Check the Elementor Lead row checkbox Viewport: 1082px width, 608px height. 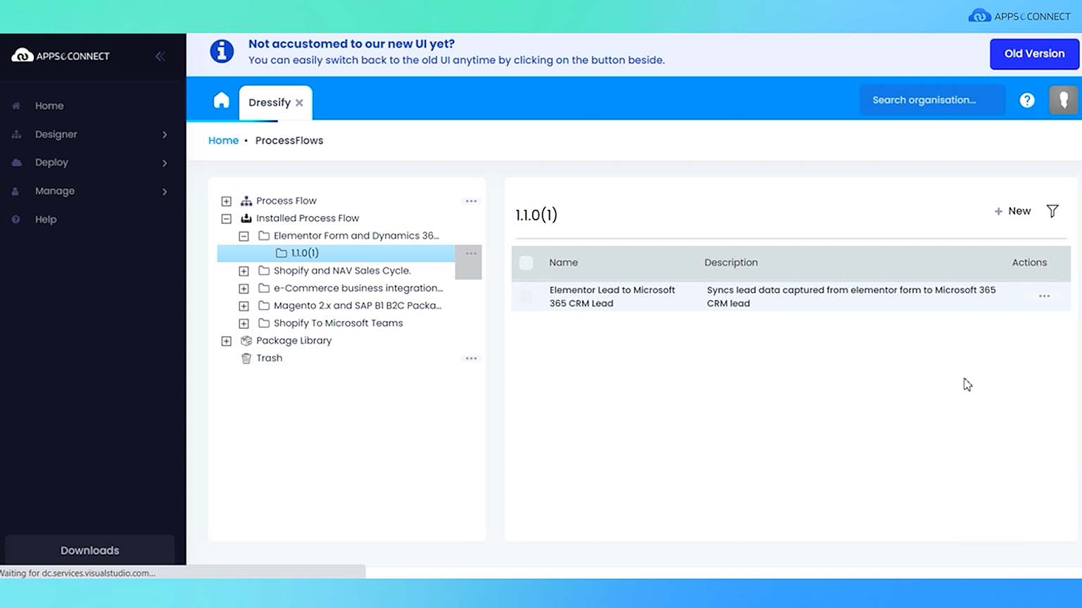pyautogui.click(x=526, y=297)
